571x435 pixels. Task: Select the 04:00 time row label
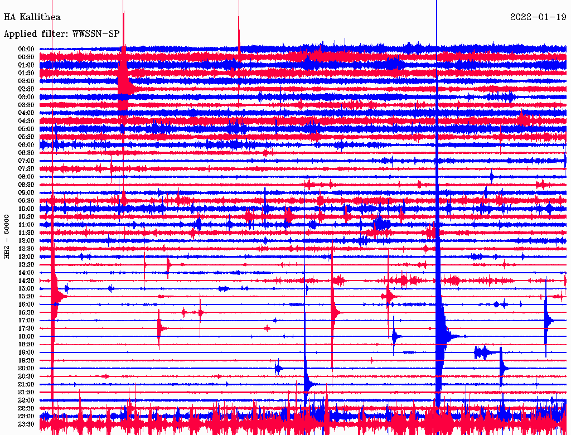click(26, 113)
